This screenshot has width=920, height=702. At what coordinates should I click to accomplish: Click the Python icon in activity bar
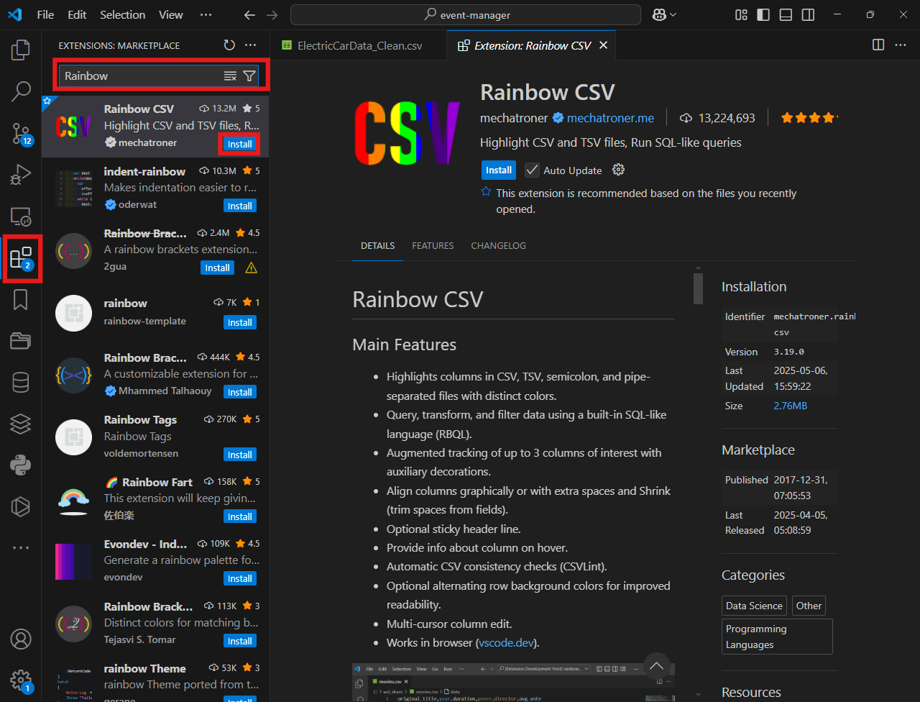21,465
